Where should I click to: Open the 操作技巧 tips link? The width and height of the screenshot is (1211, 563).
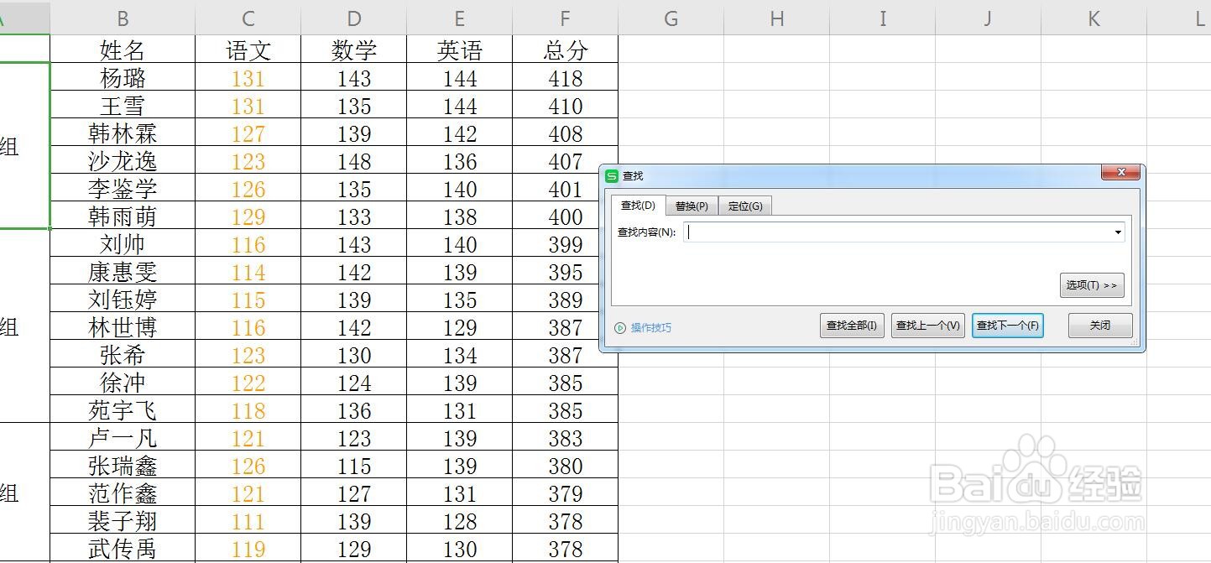point(649,326)
